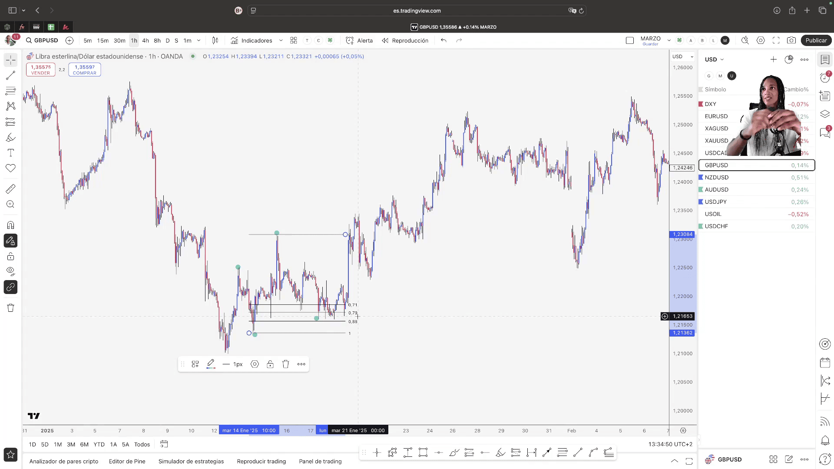Open the text annotation tool
Screen dimensions: 834x469
(x=10, y=153)
